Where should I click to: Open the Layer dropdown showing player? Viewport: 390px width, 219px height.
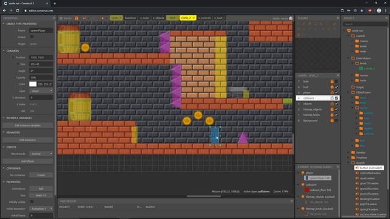coord(41,91)
